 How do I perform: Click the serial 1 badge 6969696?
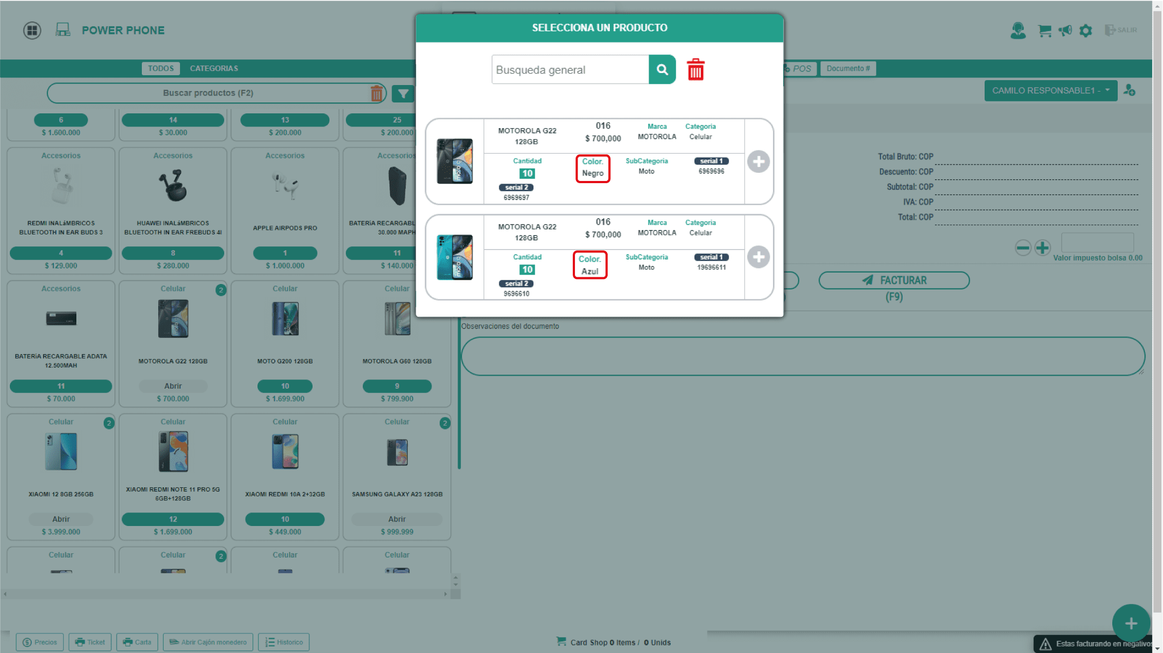click(x=711, y=161)
